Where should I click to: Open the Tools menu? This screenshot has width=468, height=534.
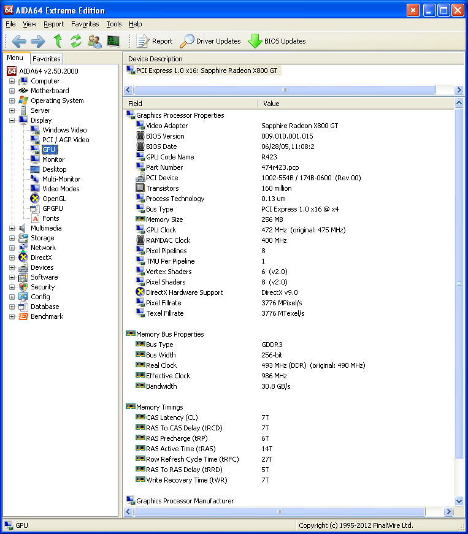(113, 24)
